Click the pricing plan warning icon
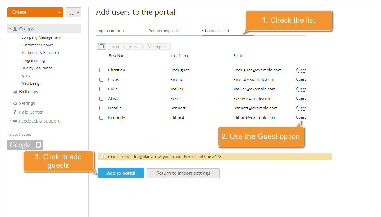Screen dimensions: 381x217 coord(104,156)
